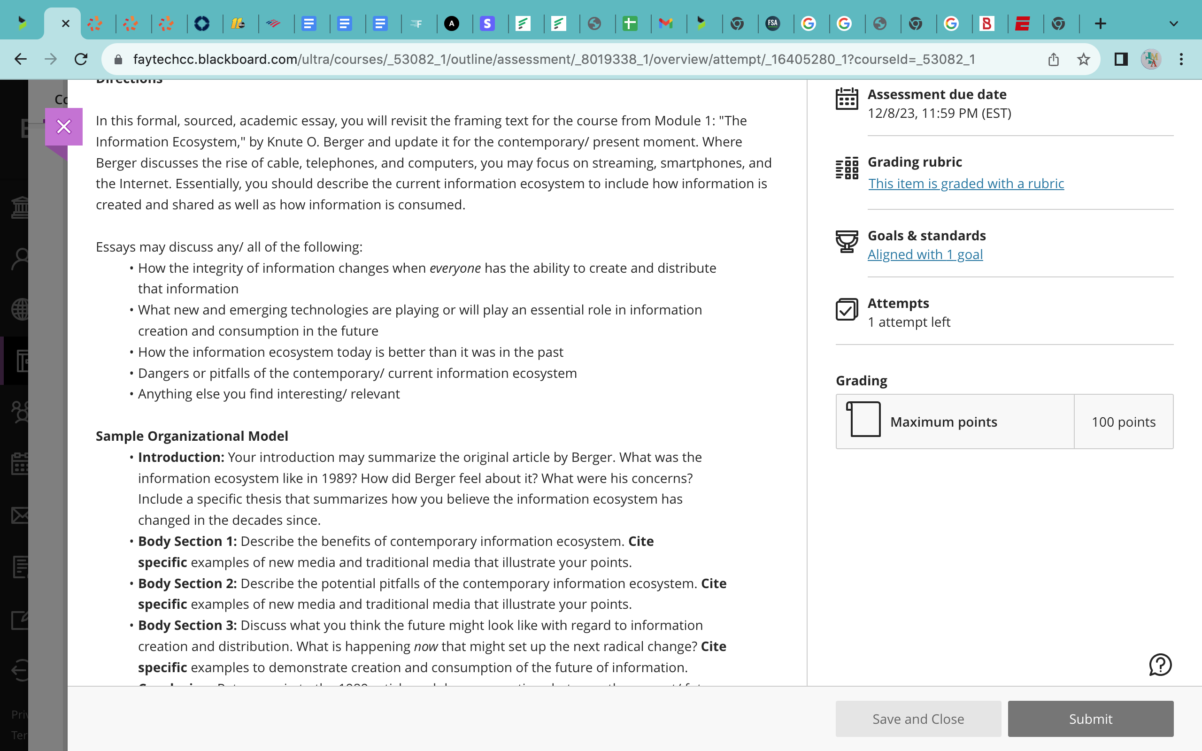The image size is (1202, 751).
Task: Open the Chrome profile avatar
Action: (1151, 59)
